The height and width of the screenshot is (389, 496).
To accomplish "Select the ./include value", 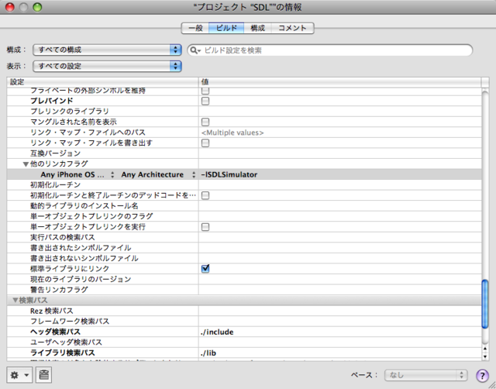I will (217, 332).
